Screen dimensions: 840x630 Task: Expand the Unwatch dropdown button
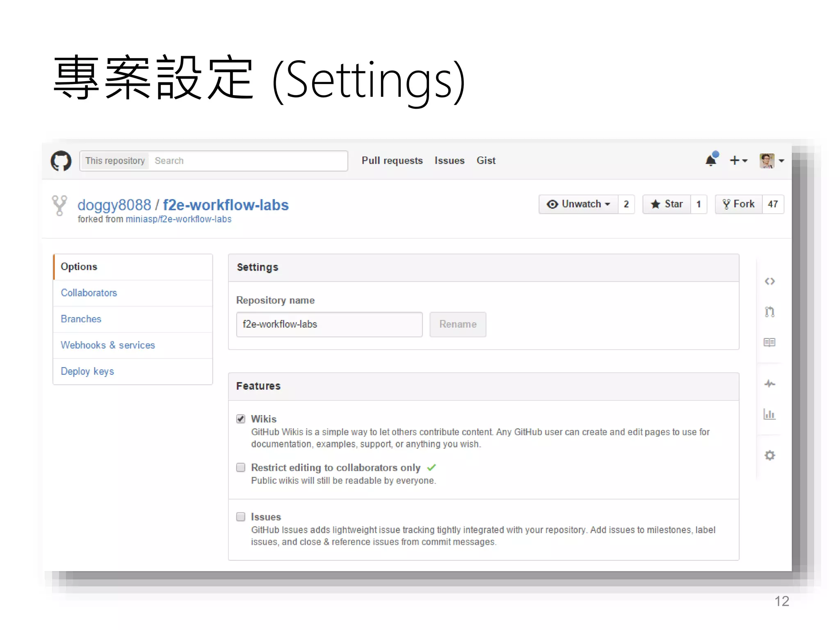click(x=578, y=204)
